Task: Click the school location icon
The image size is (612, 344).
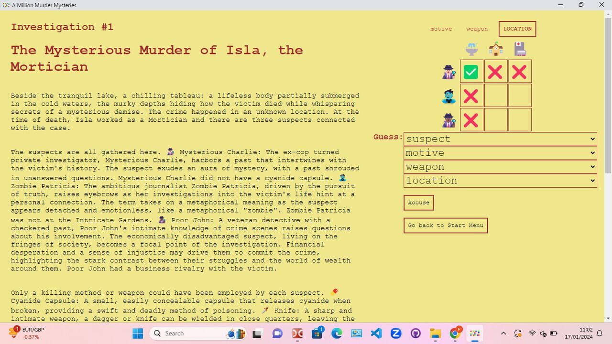Action: 496,48
